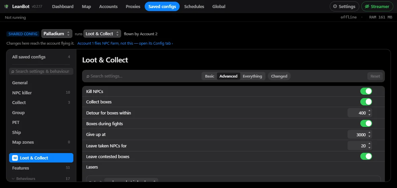This screenshot has width=397, height=188.
Task: Open the Schedules tab
Action: (x=194, y=7)
